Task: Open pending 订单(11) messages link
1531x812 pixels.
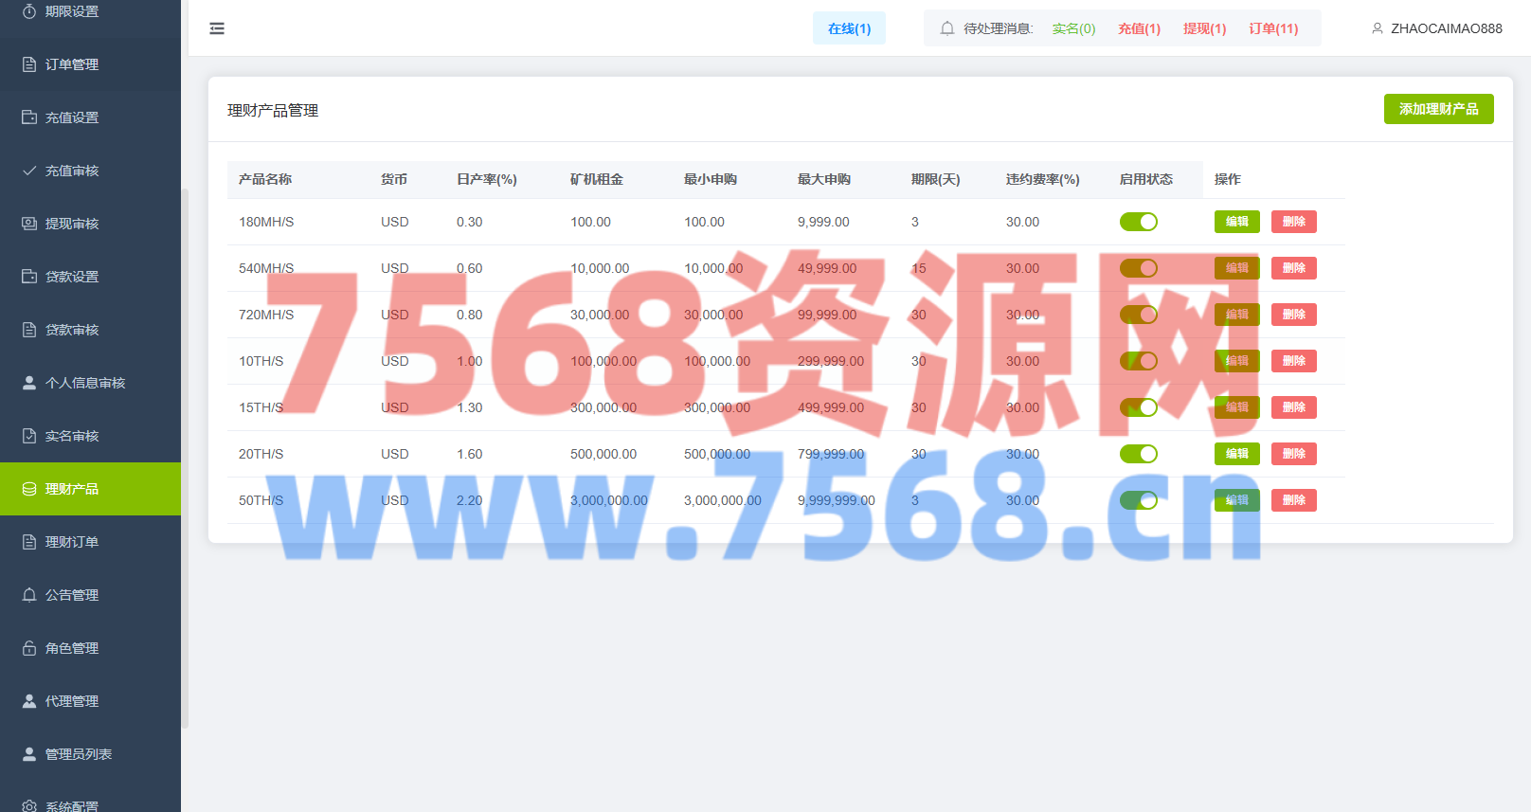Action: click(1273, 28)
